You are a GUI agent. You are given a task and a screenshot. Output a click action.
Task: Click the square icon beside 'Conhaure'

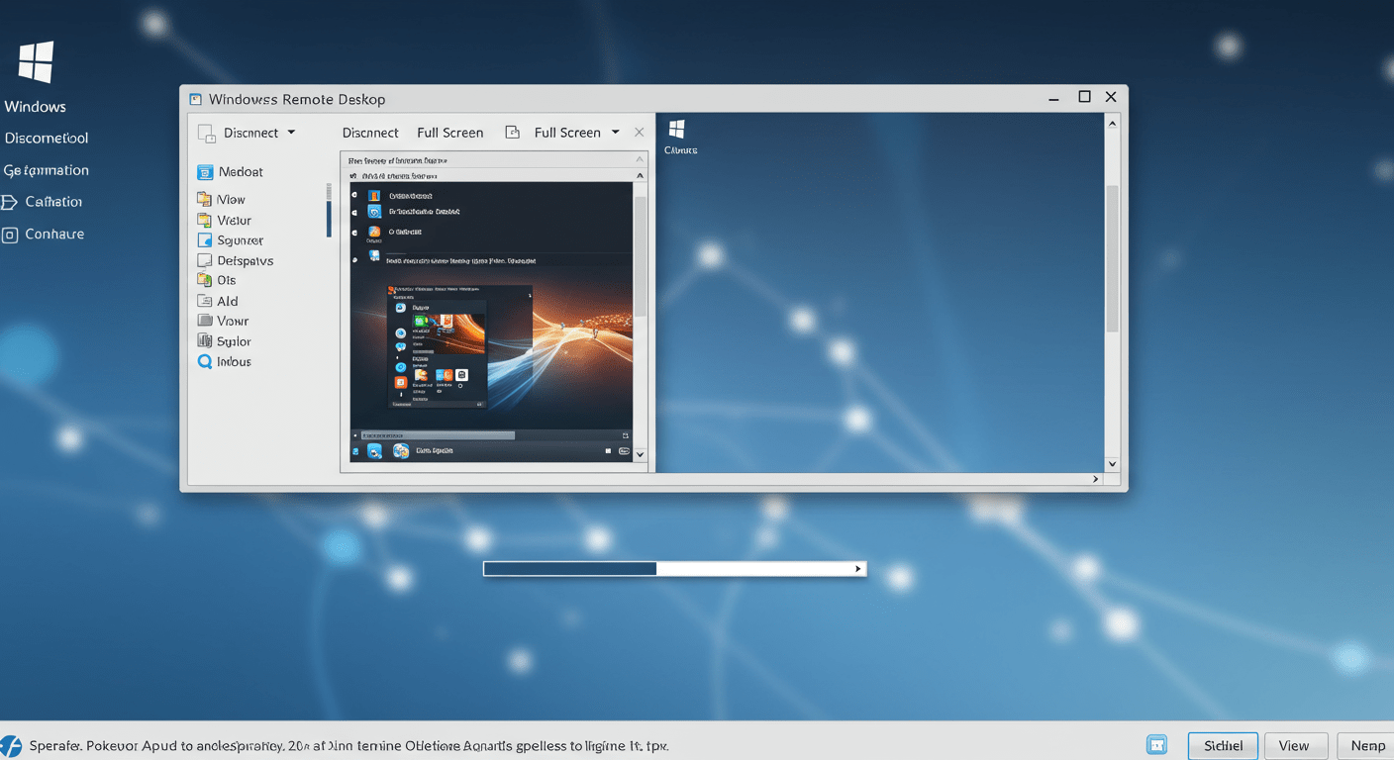pyautogui.click(x=10, y=235)
